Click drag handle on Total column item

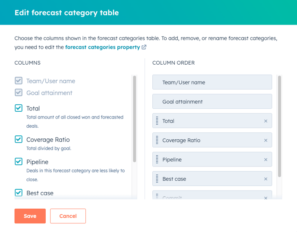157,121
